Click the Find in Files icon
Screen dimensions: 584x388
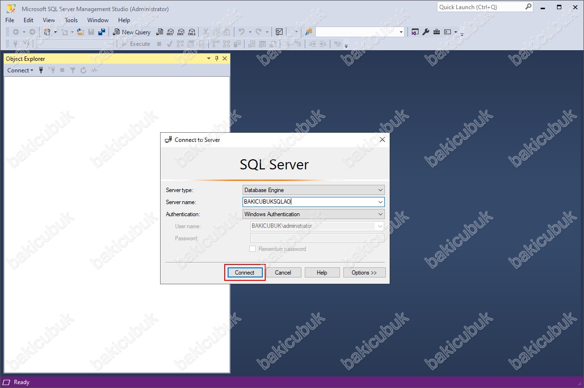coord(309,32)
